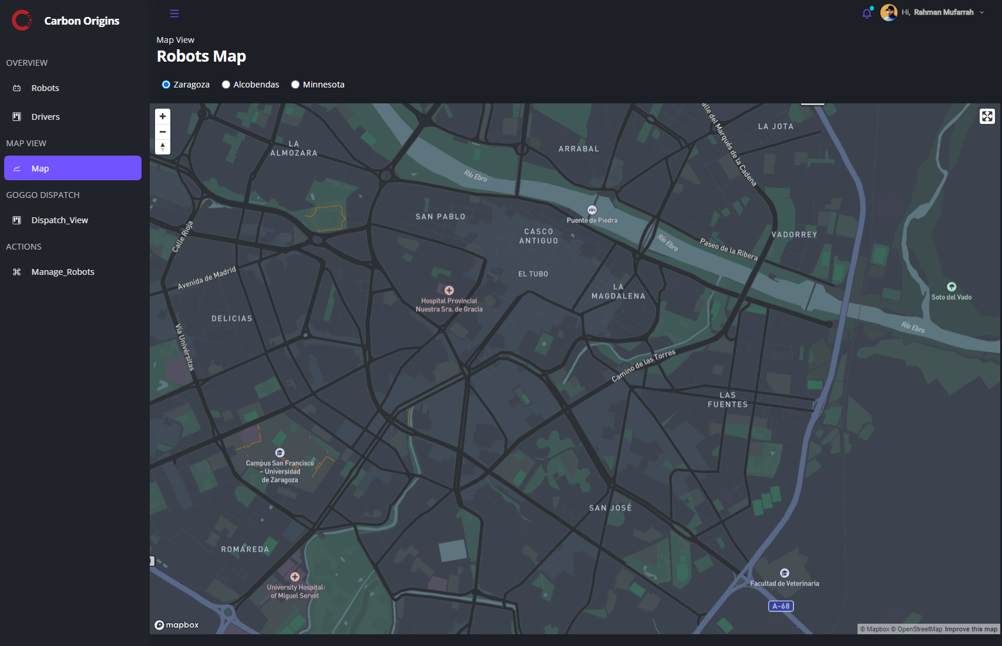Click the Carbon Origins logo
This screenshot has height=646, width=1002.
click(x=22, y=21)
